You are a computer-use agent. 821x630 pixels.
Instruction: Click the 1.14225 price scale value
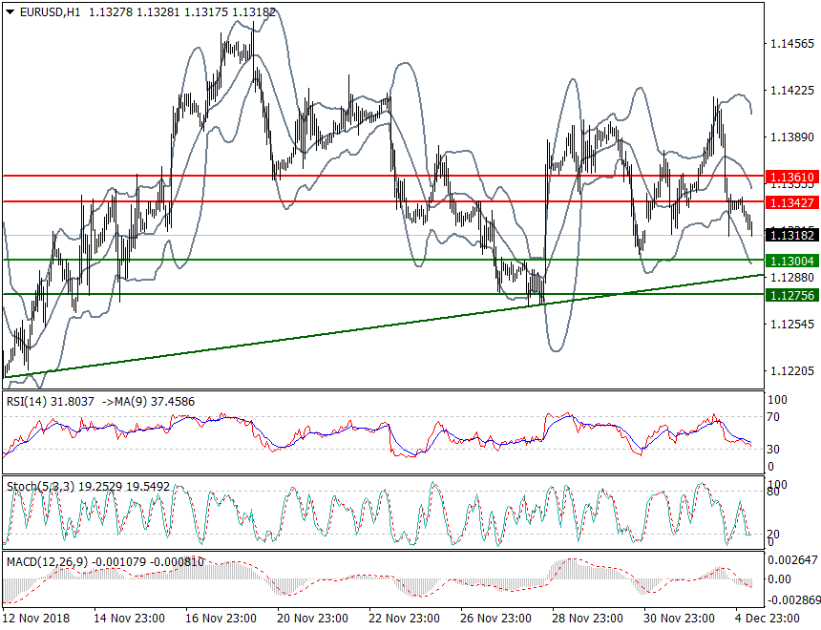click(x=792, y=91)
